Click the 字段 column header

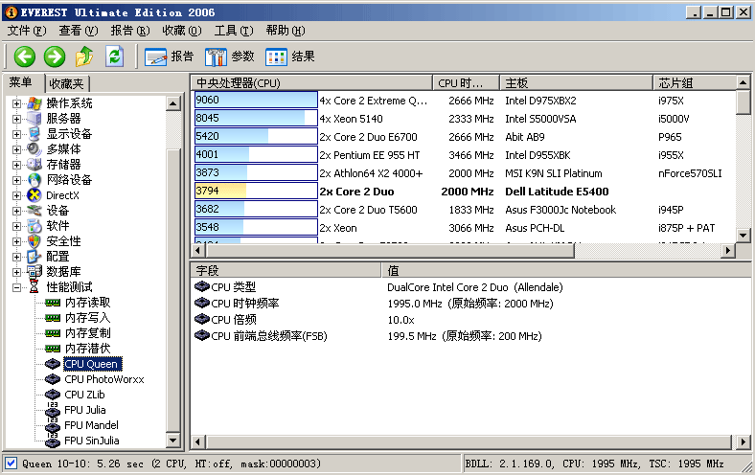286,270
